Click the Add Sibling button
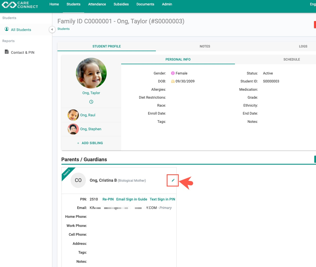316x267 pixels. pos(90,143)
